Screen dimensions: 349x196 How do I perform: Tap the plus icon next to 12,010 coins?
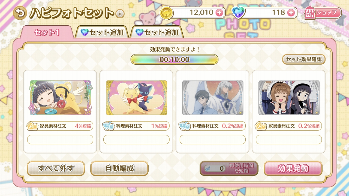pyautogui.click(x=219, y=13)
